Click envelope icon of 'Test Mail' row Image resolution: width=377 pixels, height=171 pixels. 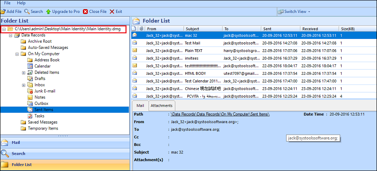[x=135, y=43]
